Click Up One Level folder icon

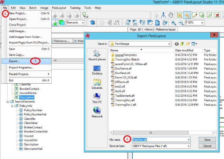point(182,44)
